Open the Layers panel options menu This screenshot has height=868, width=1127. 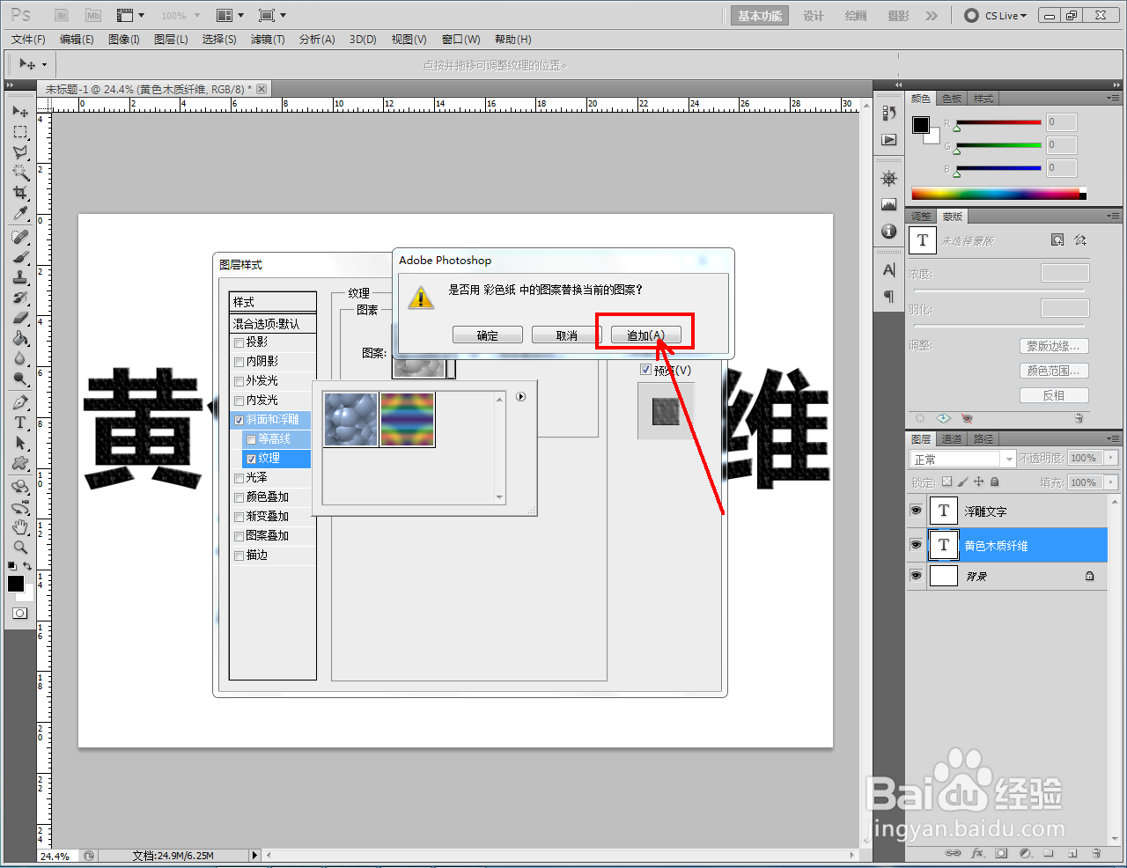(x=1114, y=438)
